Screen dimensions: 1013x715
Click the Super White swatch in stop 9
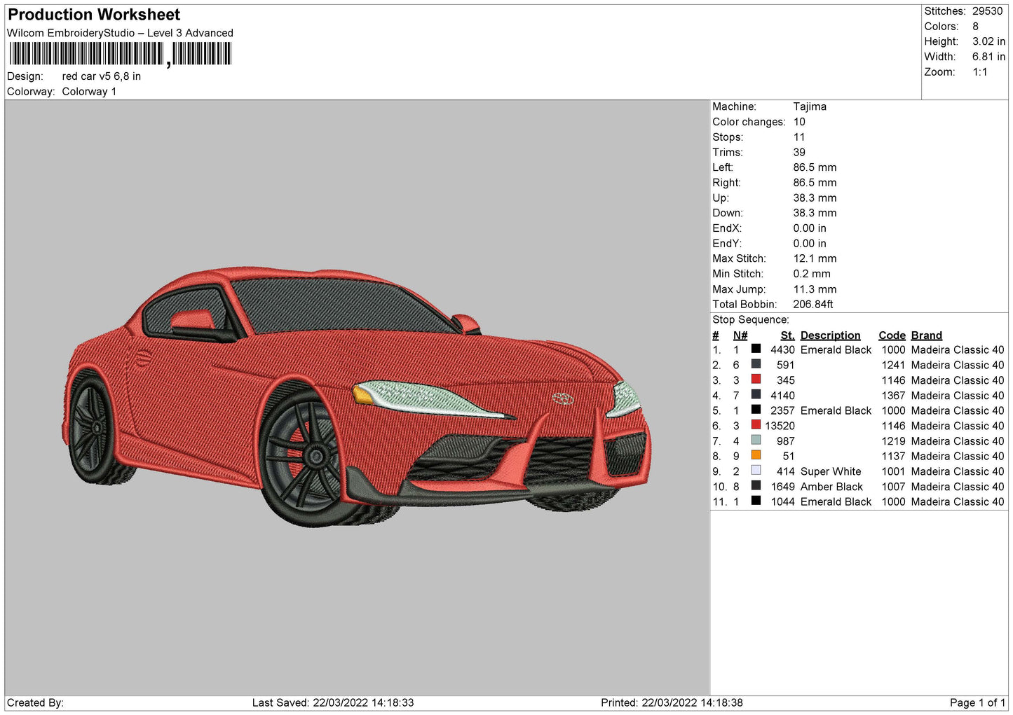756,470
